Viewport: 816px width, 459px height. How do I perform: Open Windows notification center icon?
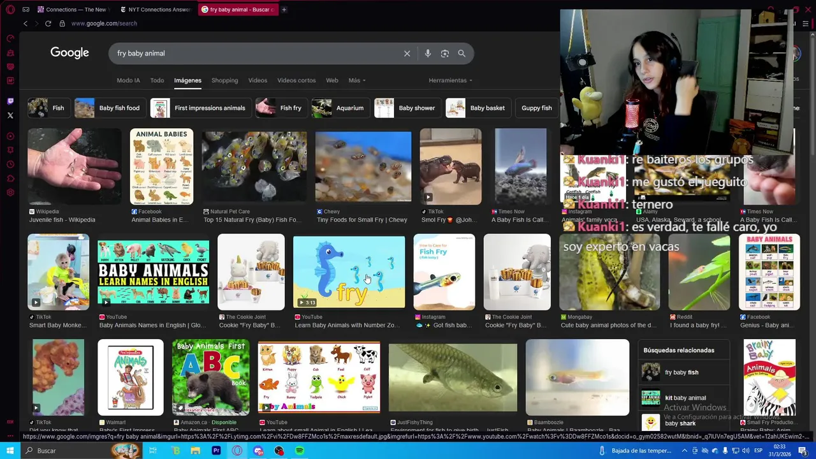pyautogui.click(x=803, y=451)
